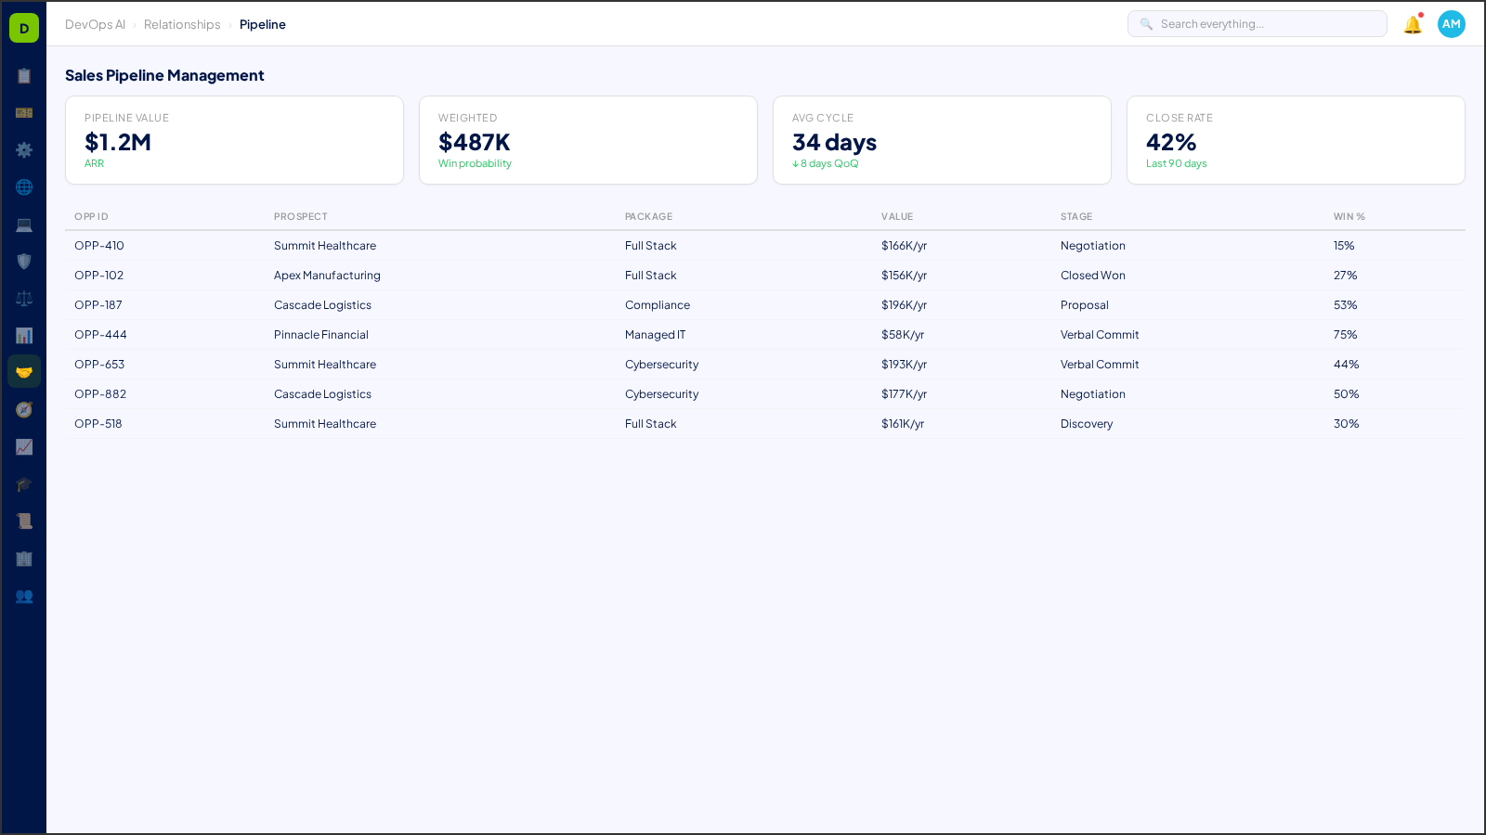This screenshot has height=835, width=1486.
Task: Sort by the VALUE column header
Action: coord(897,216)
